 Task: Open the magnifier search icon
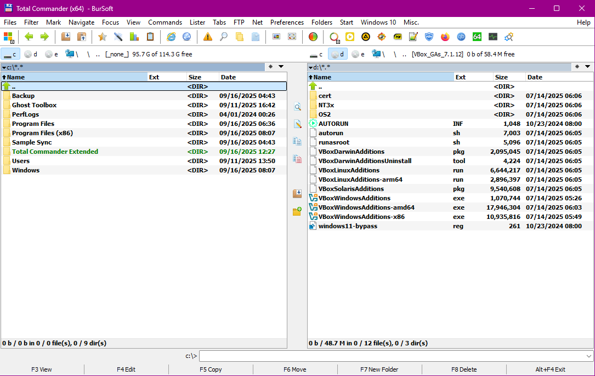224,37
